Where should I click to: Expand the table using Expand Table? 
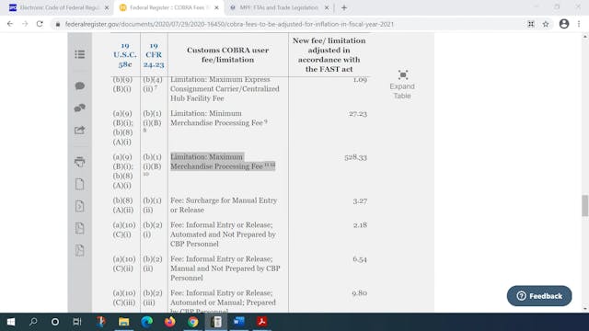pos(402,85)
